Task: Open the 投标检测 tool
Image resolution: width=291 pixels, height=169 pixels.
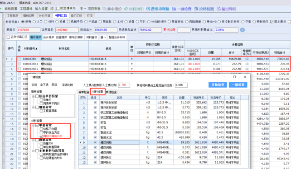Action: [x=204, y=9]
